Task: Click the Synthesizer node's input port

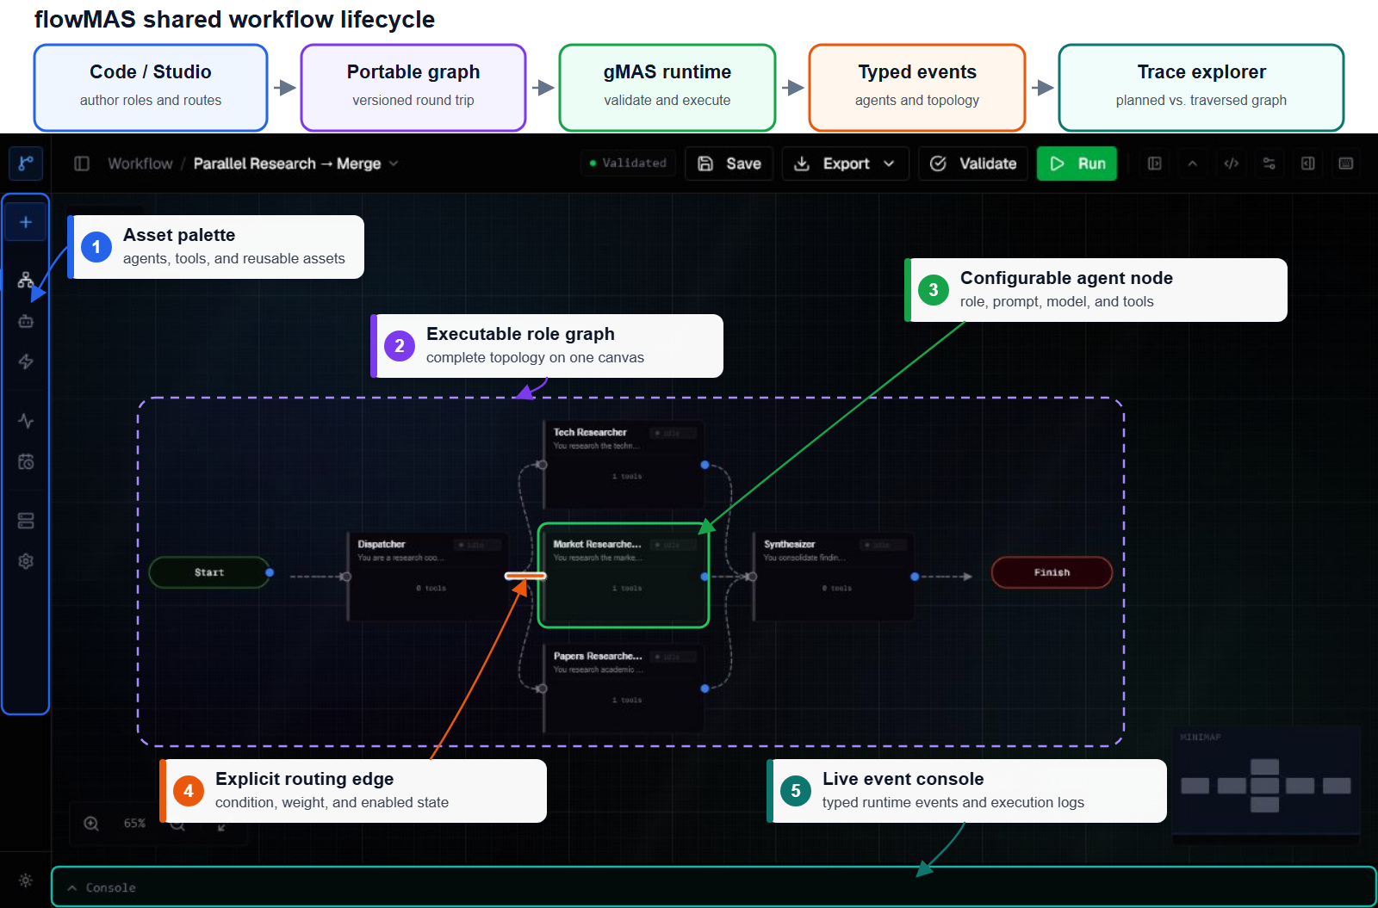Action: click(x=752, y=577)
